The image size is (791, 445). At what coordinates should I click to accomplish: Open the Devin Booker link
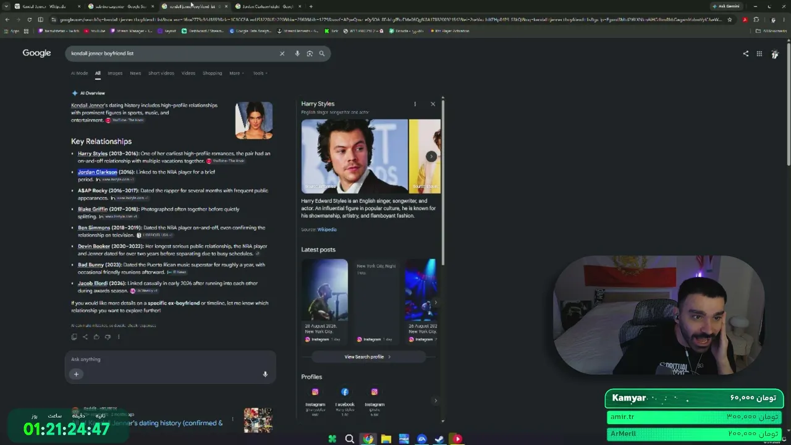94,246
